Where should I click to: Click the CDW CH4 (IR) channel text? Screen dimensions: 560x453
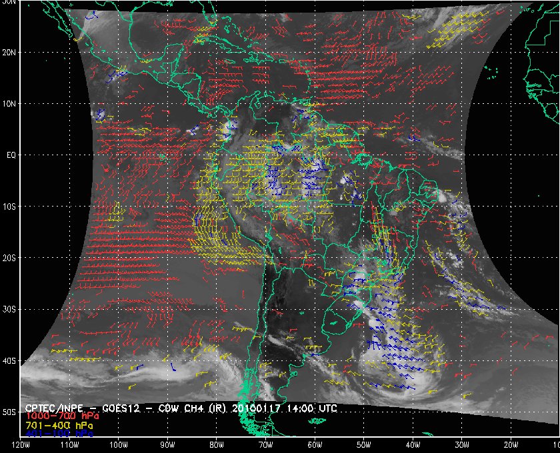point(192,408)
